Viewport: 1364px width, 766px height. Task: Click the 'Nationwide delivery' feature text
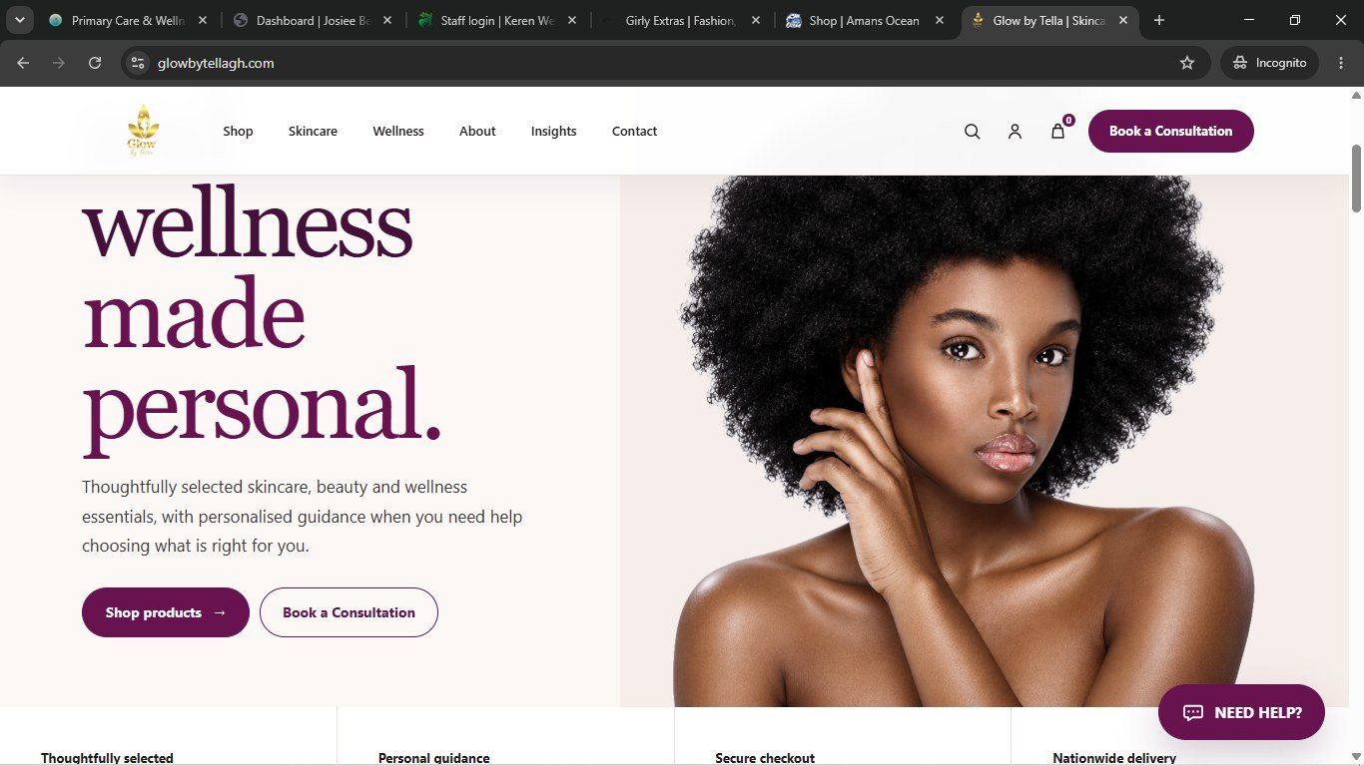pos(1114,758)
